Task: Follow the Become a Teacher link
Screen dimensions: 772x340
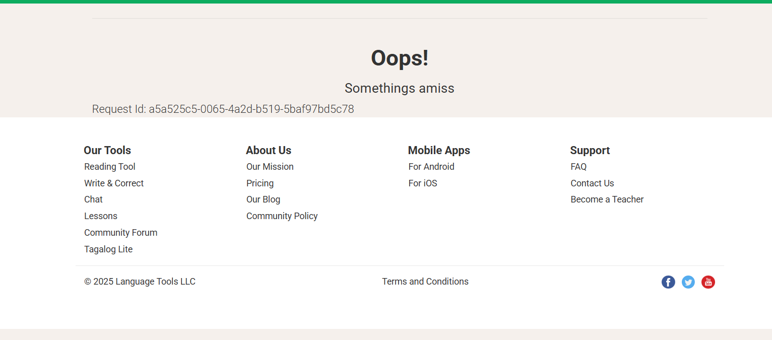Action: click(607, 199)
